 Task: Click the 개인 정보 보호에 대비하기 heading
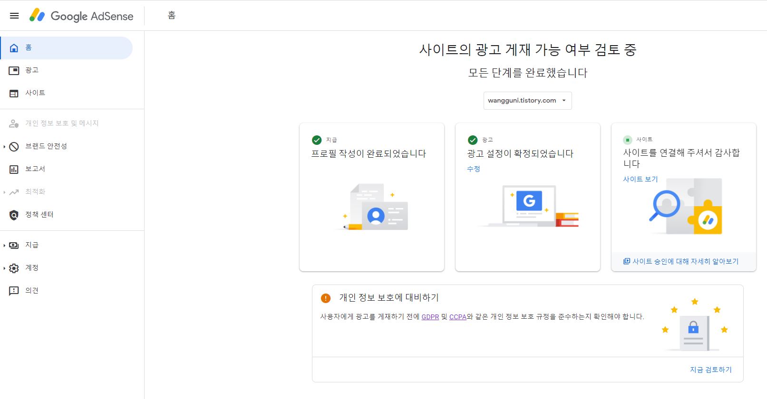pyautogui.click(x=389, y=298)
